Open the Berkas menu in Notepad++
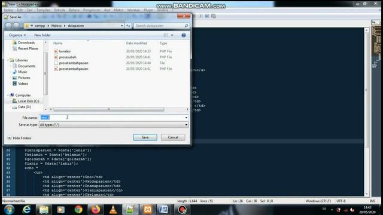The width and height of the screenshot is (383, 215). pos(8,10)
